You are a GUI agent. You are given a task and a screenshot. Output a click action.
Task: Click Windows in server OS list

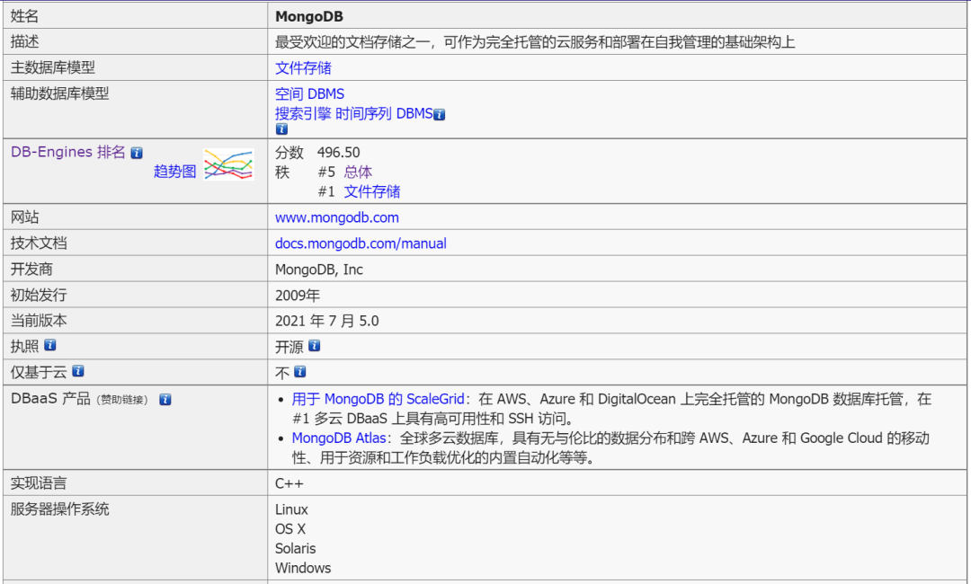(x=303, y=568)
